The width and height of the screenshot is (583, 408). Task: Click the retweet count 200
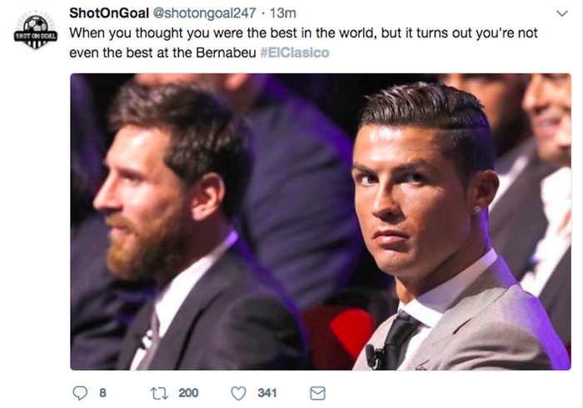[x=188, y=392]
